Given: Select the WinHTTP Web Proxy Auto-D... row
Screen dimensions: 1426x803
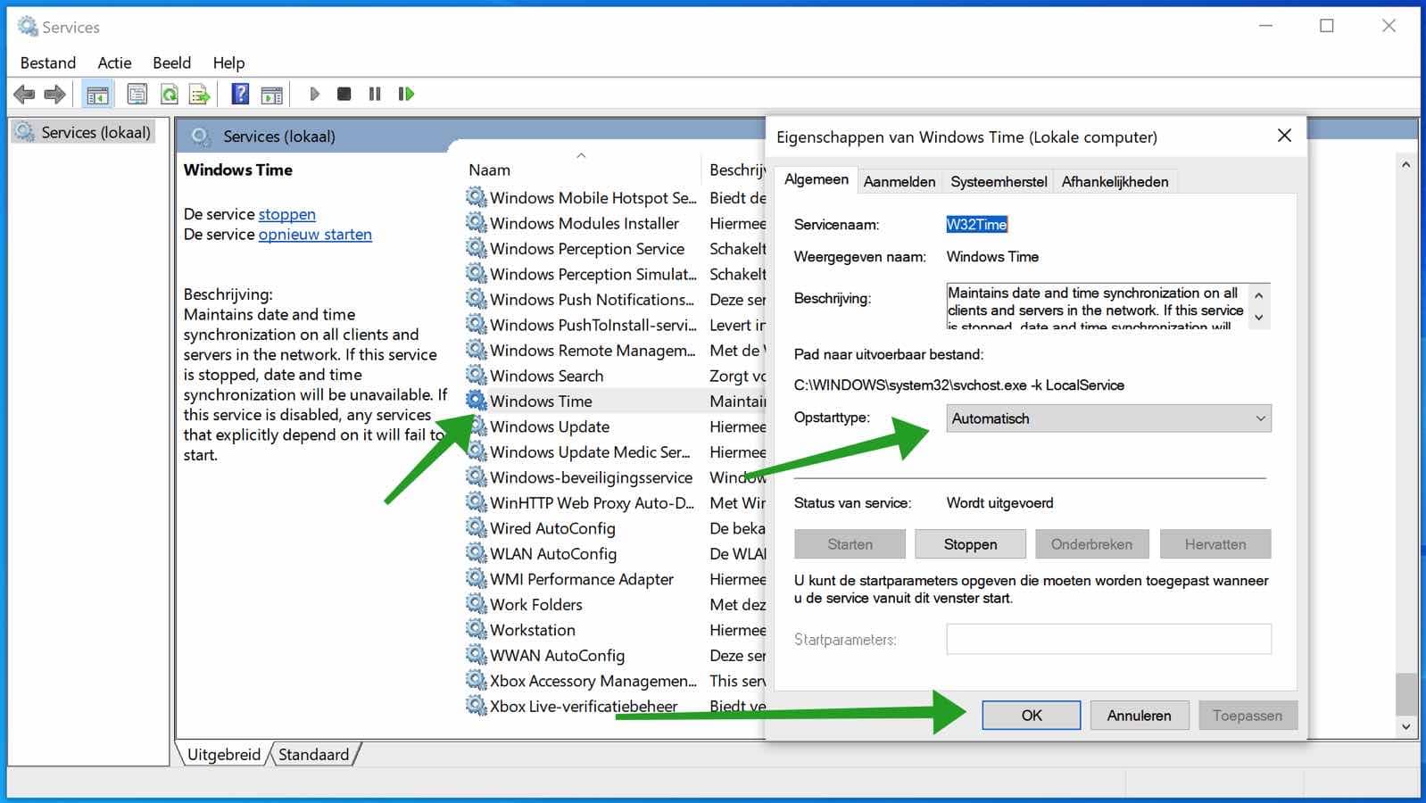Looking at the screenshot, I should coord(614,502).
